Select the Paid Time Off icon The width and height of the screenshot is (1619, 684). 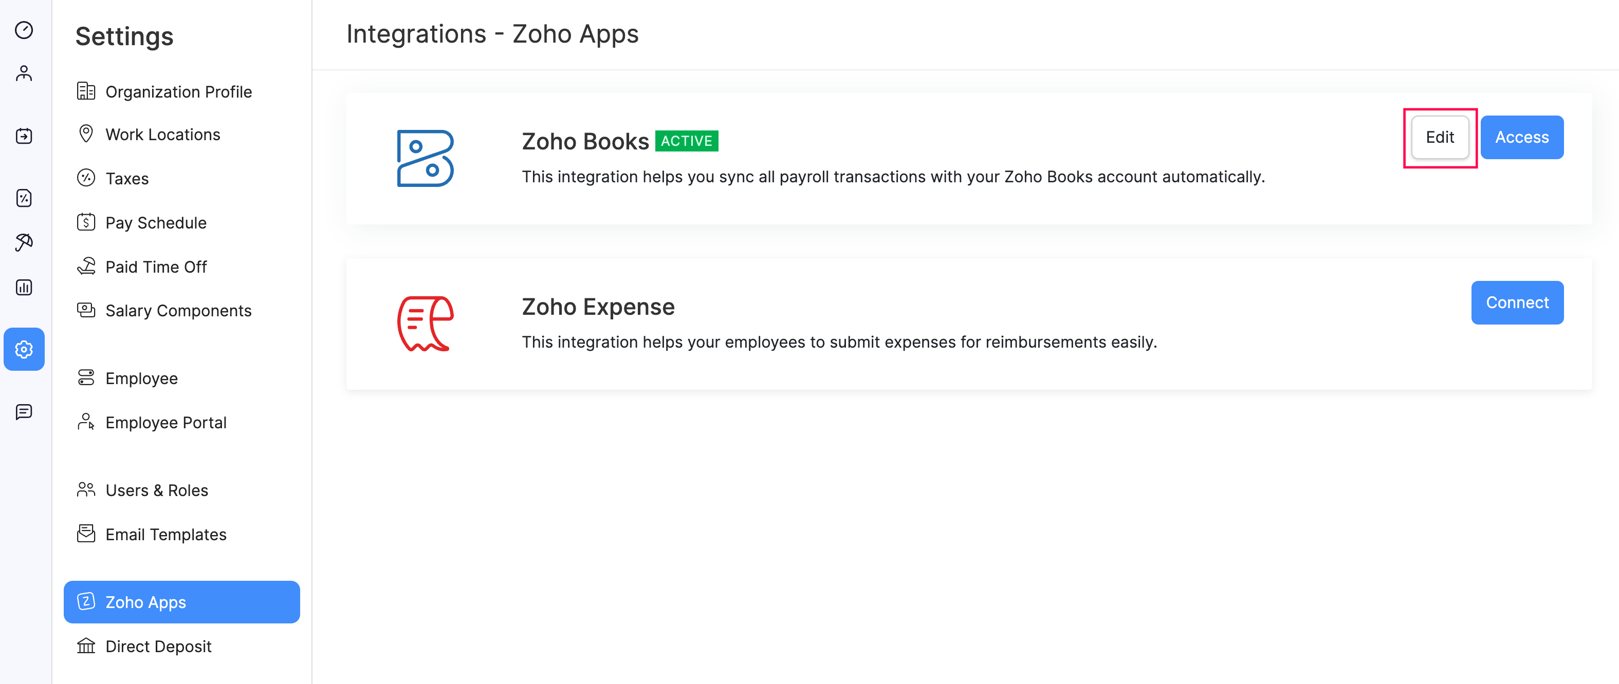click(85, 266)
